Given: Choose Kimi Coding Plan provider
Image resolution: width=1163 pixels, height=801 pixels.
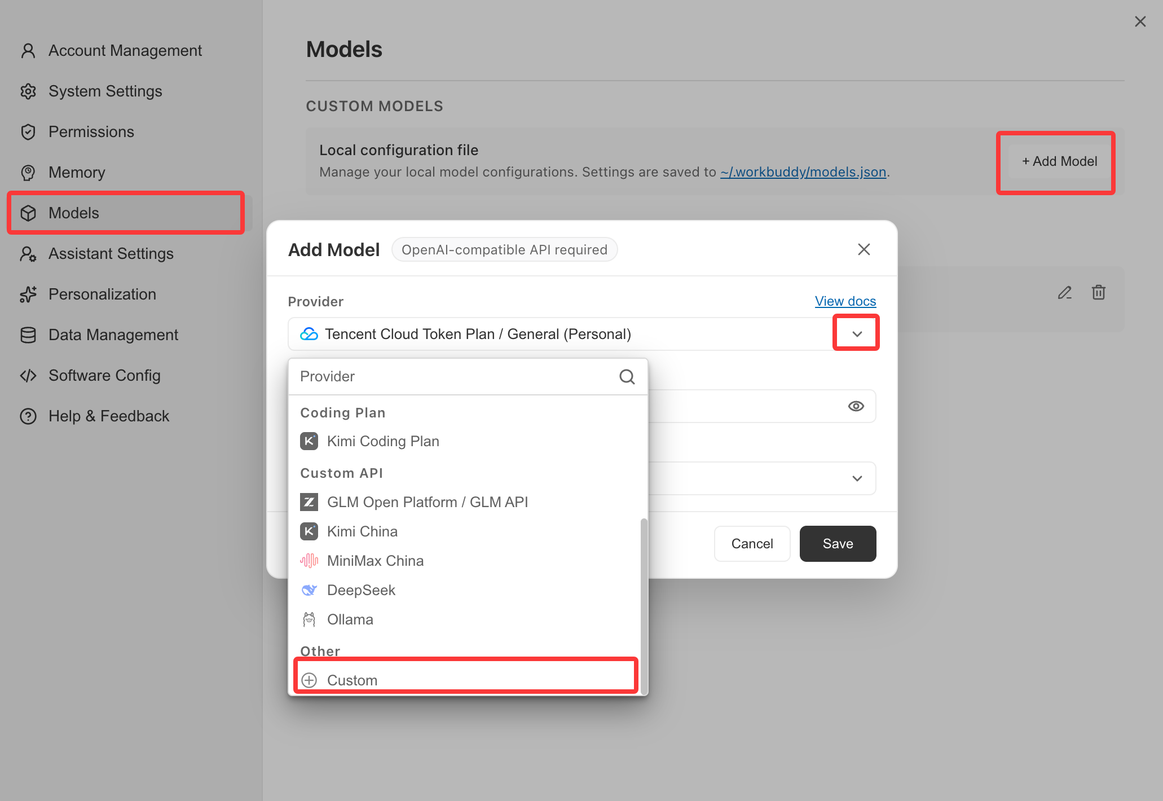Looking at the screenshot, I should click(465, 441).
